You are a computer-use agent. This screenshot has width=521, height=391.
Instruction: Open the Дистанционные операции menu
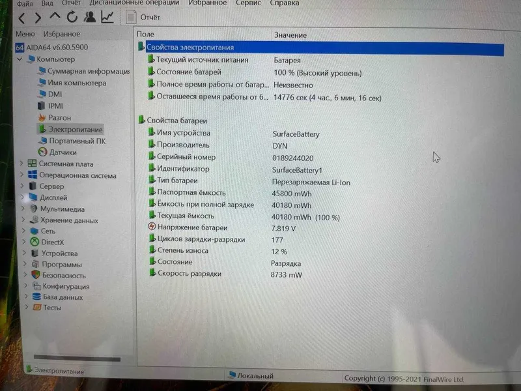click(x=134, y=3)
